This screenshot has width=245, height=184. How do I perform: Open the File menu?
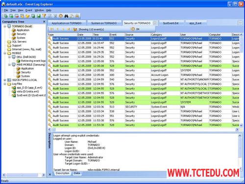tap(6, 10)
